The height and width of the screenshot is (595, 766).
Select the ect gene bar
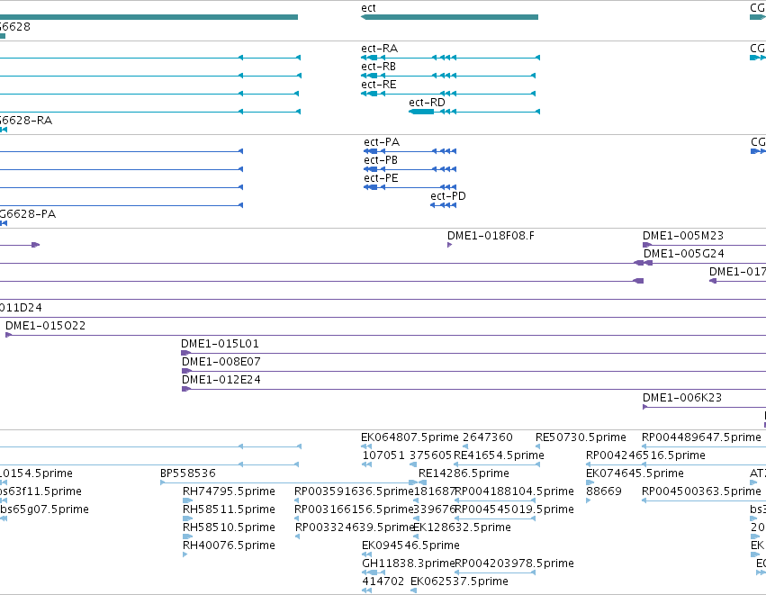pyautogui.click(x=449, y=17)
